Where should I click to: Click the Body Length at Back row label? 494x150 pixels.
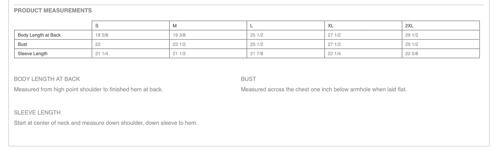(39, 35)
